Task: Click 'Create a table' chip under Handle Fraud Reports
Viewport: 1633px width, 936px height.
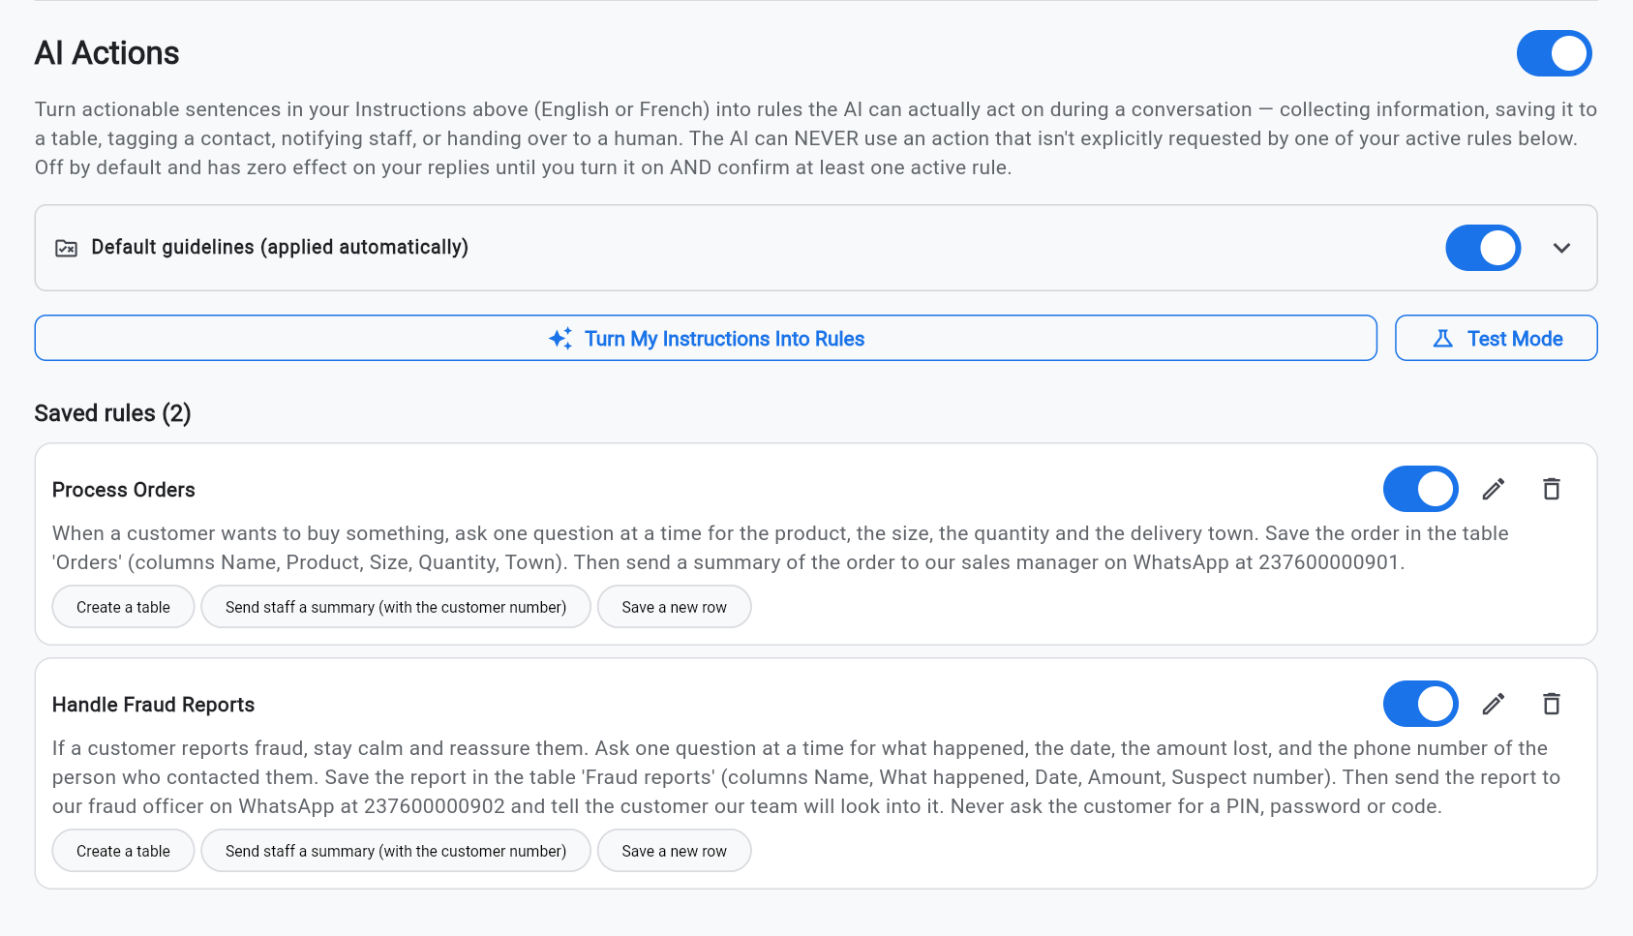Action: tap(123, 851)
